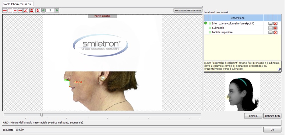Click the green status square beside Labiale superiore
The width and height of the screenshot is (285, 135).
tap(210, 32)
